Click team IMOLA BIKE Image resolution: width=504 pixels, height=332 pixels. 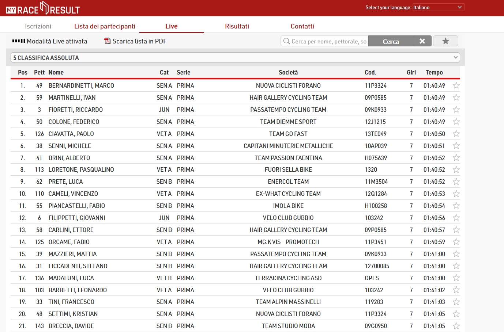pyautogui.click(x=288, y=206)
